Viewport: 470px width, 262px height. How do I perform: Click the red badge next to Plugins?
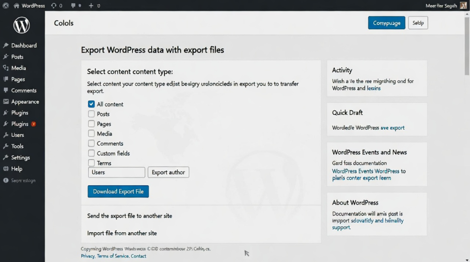coord(34,124)
